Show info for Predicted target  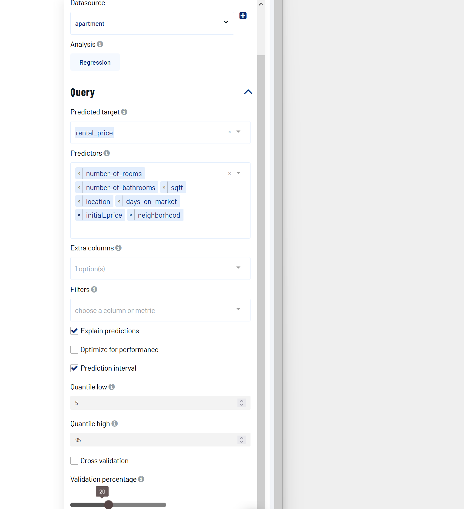pyautogui.click(x=124, y=112)
